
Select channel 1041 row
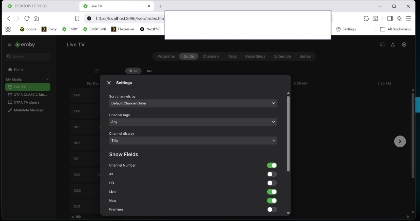[85, 95]
